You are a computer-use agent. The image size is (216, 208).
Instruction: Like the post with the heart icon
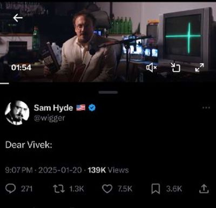pos(107,188)
